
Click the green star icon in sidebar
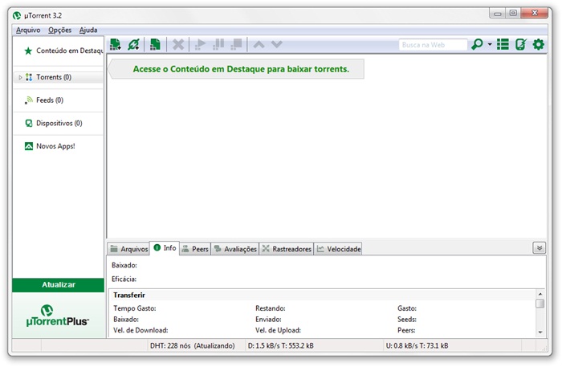(x=28, y=51)
